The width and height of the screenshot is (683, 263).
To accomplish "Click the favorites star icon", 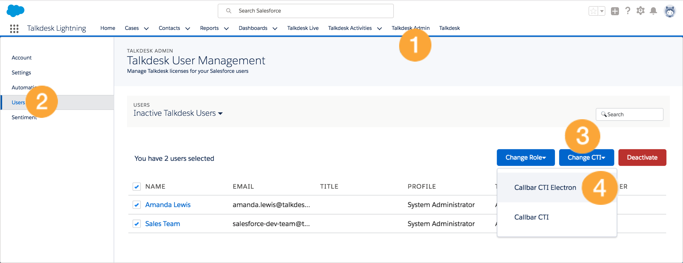I will pyautogui.click(x=593, y=11).
